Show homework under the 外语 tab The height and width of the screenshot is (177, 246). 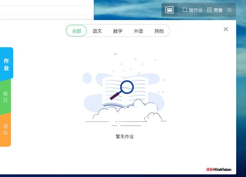138,31
